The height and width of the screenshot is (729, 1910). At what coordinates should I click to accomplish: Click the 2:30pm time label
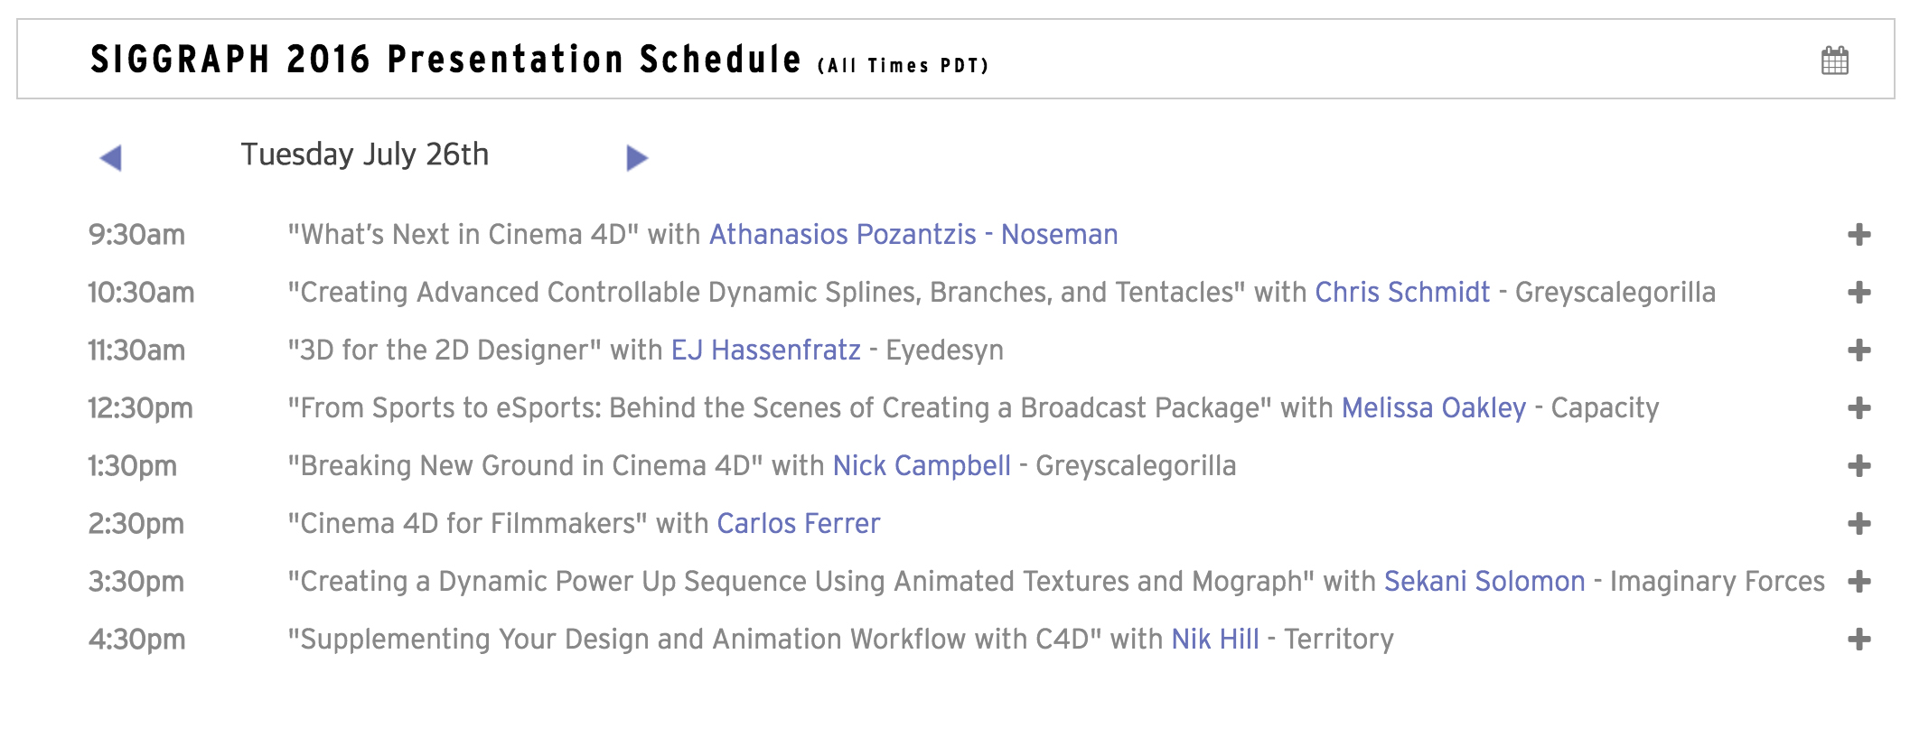(x=136, y=524)
